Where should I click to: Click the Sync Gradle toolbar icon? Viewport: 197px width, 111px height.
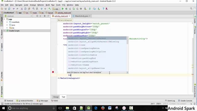[x=90, y=9]
